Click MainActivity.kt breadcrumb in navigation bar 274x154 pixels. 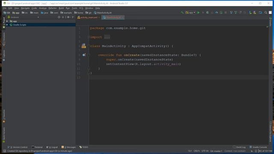(103, 13)
